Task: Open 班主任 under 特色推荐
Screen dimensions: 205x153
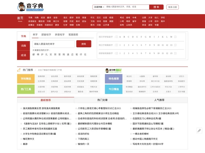Action: click(x=129, y=76)
